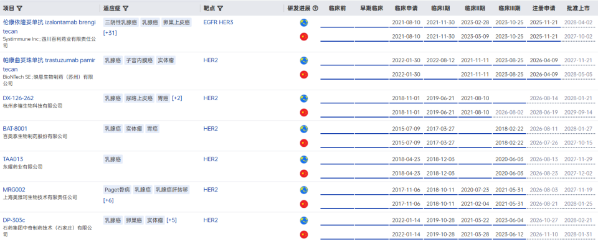Viewport: 598px width, 242px height.
Task: Click 临床申请 column header
Action: (x=406, y=8)
